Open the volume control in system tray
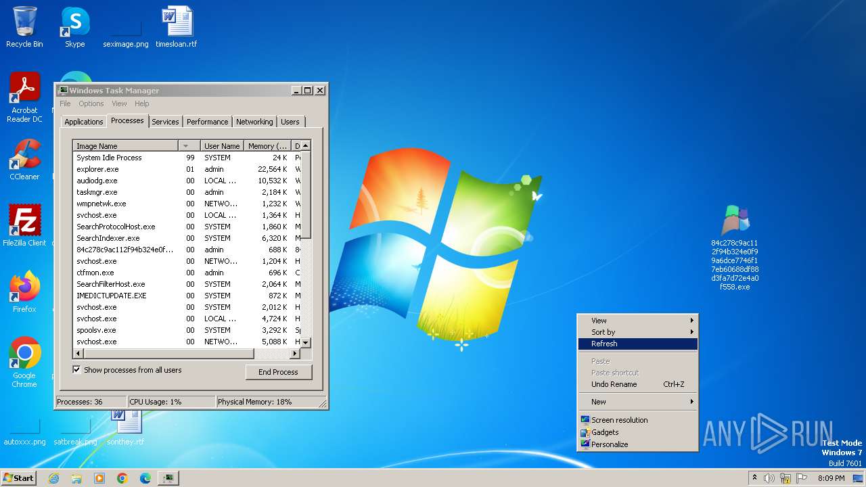 click(769, 478)
